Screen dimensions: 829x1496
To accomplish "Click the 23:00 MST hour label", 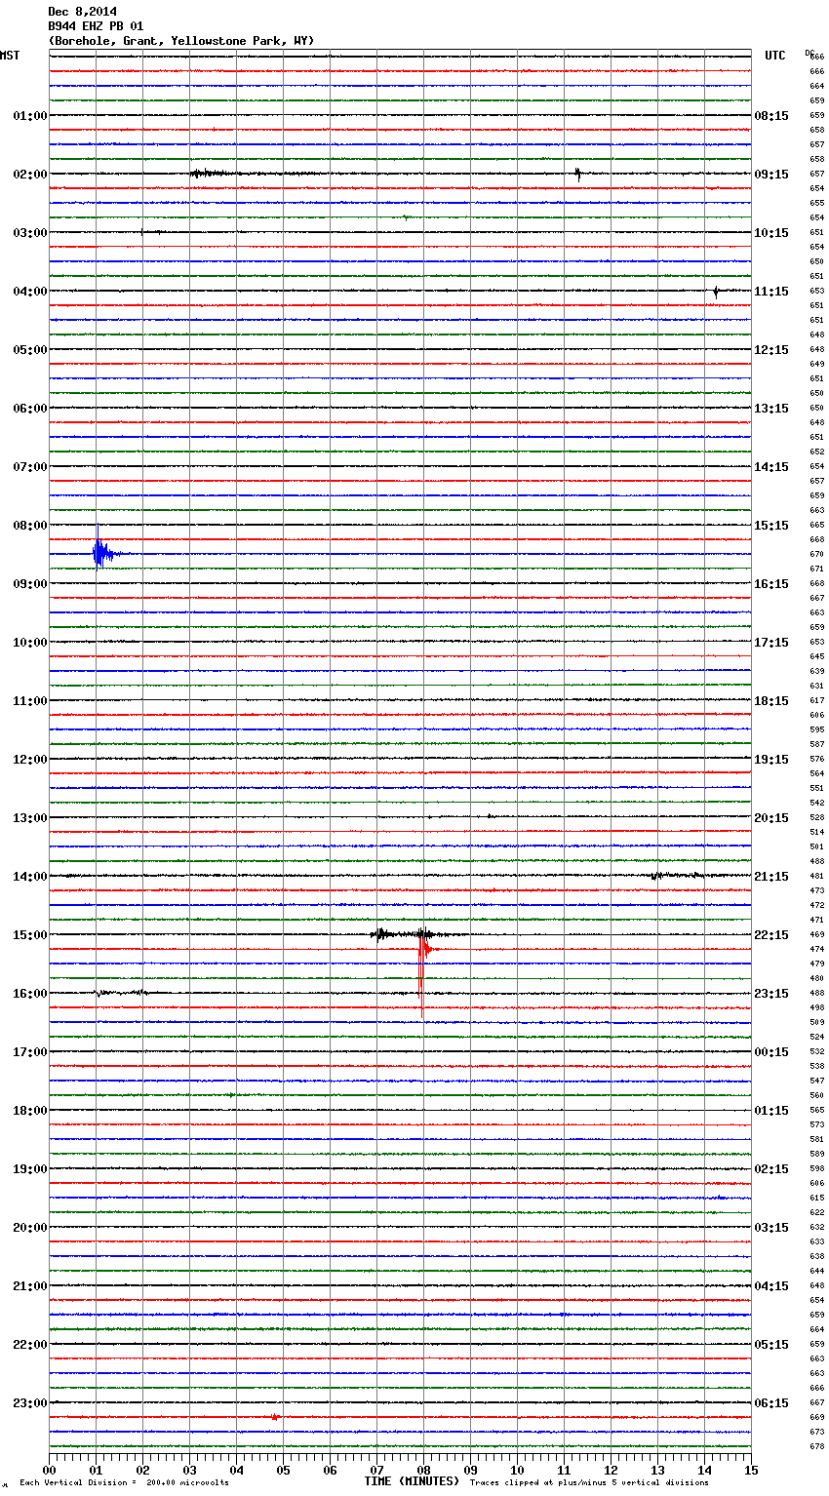I will coord(29,1403).
